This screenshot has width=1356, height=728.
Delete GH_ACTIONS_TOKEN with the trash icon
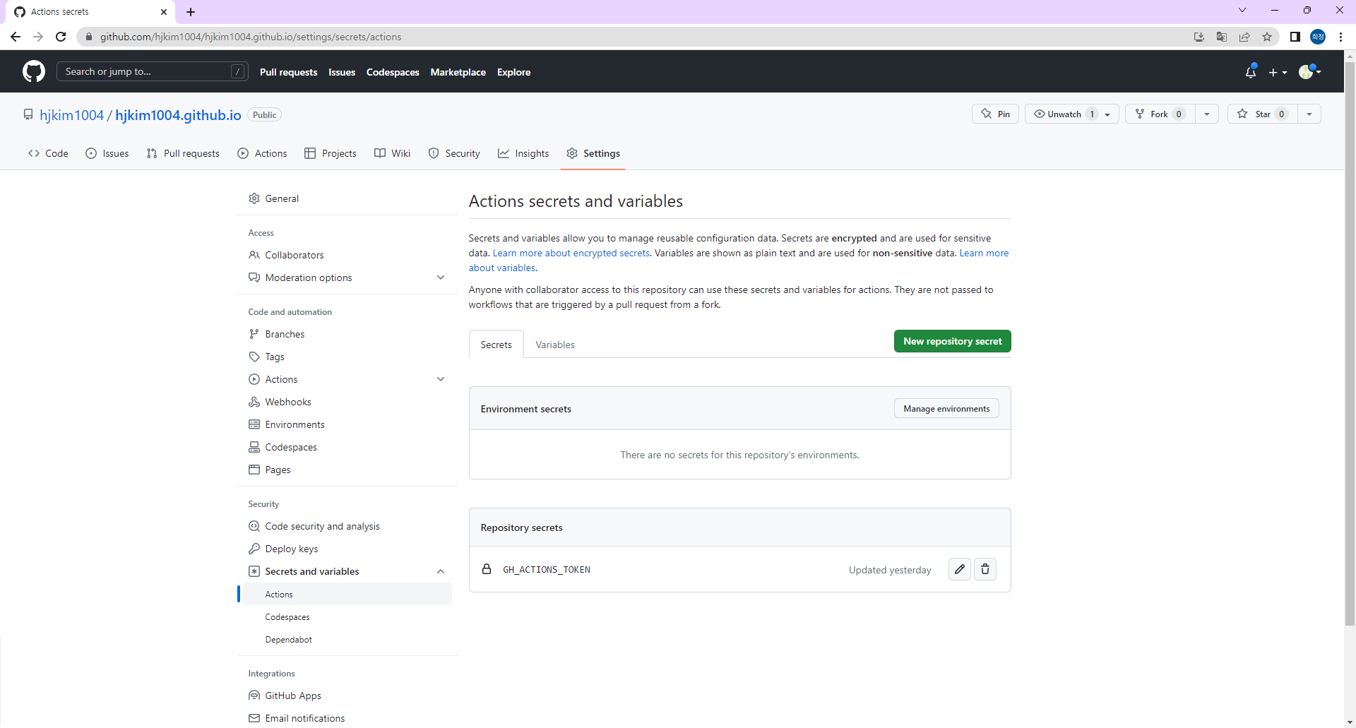tap(985, 569)
